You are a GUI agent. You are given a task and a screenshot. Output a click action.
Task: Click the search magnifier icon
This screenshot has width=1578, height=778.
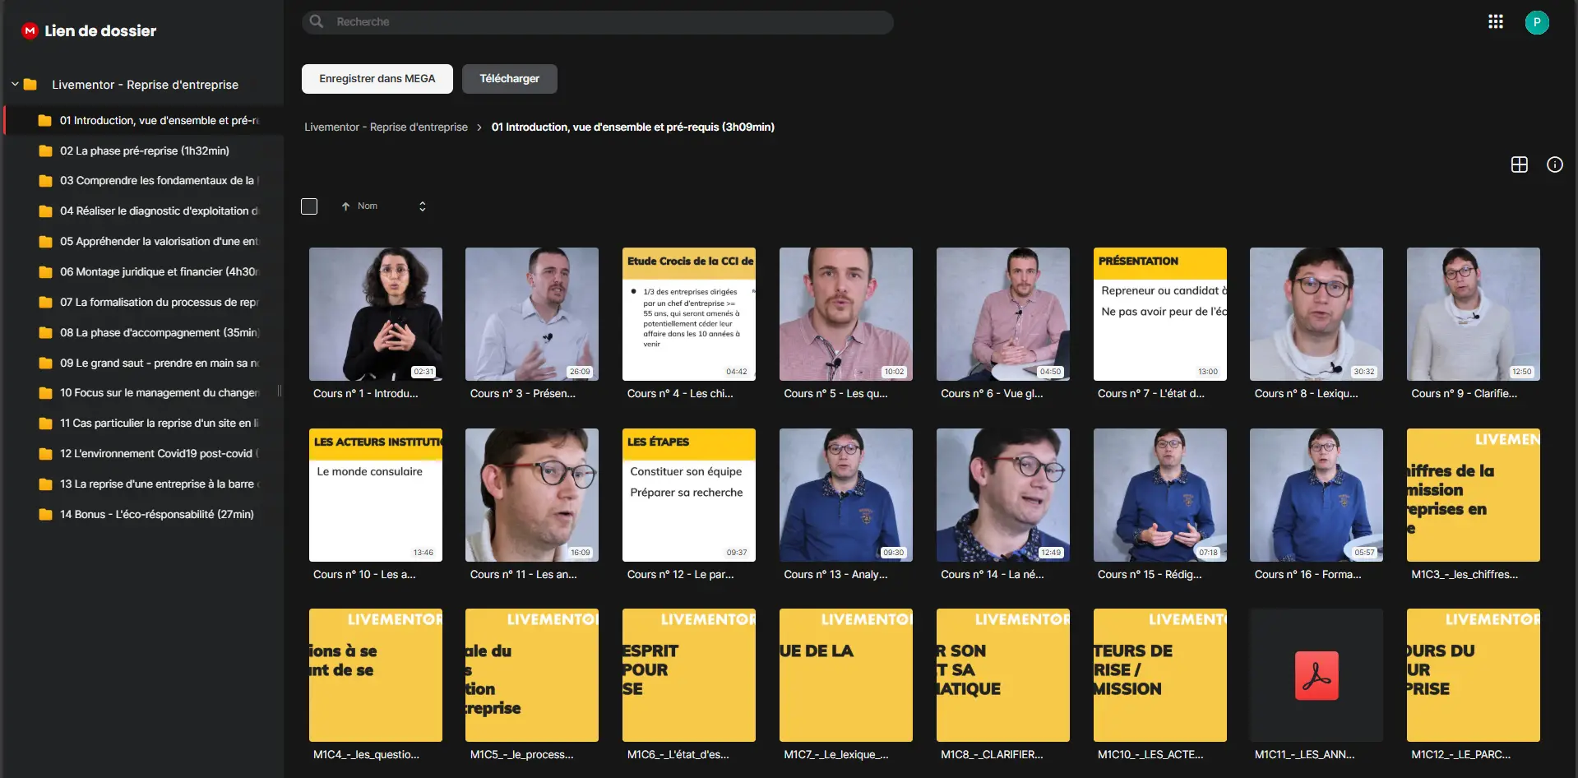click(317, 21)
